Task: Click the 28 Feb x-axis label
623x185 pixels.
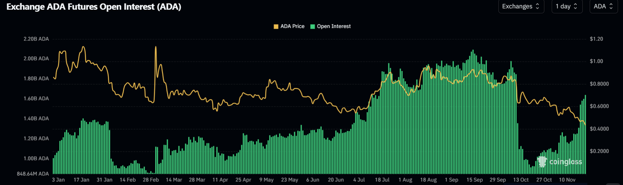Action: (x=151, y=179)
